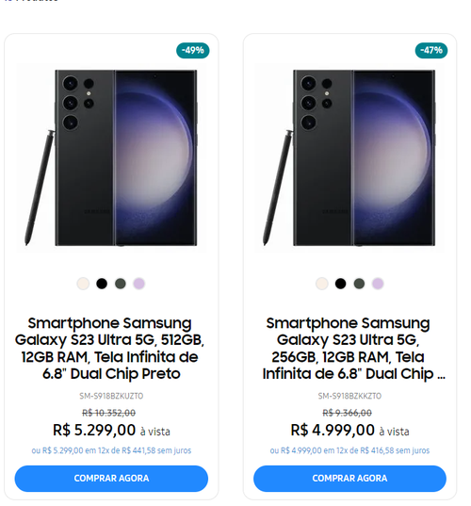Select black color swatch on 512GB phone

[102, 284]
